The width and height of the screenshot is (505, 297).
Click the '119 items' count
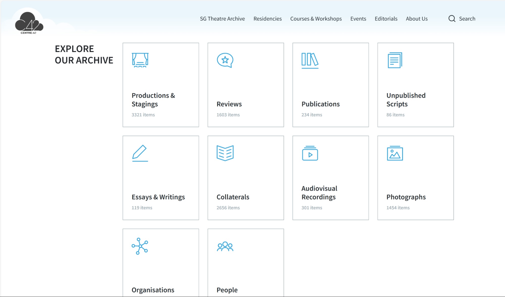[x=142, y=208]
